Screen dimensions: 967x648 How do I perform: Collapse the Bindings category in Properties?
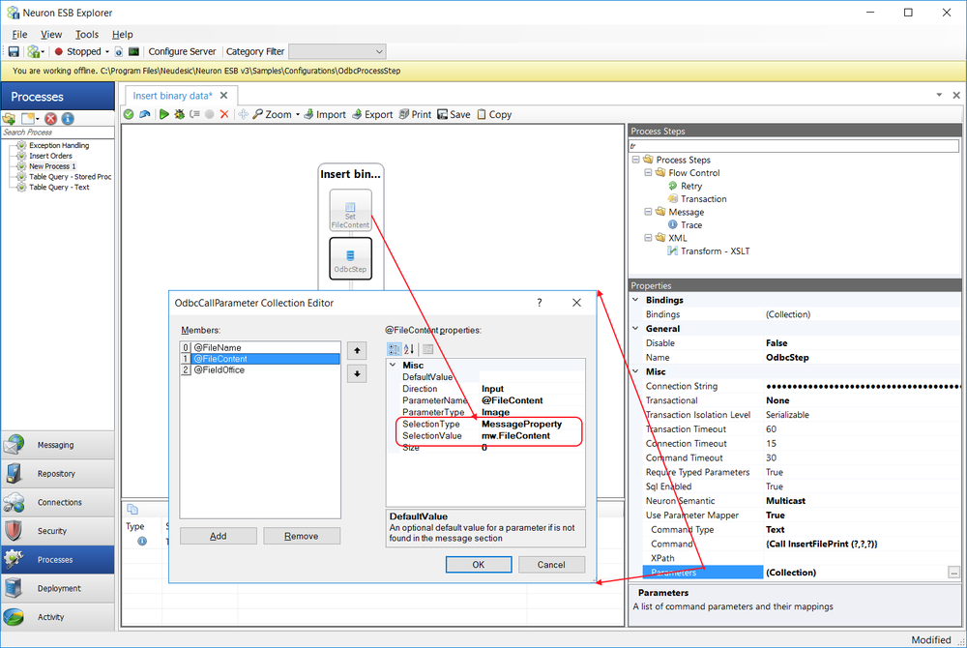[x=636, y=300]
